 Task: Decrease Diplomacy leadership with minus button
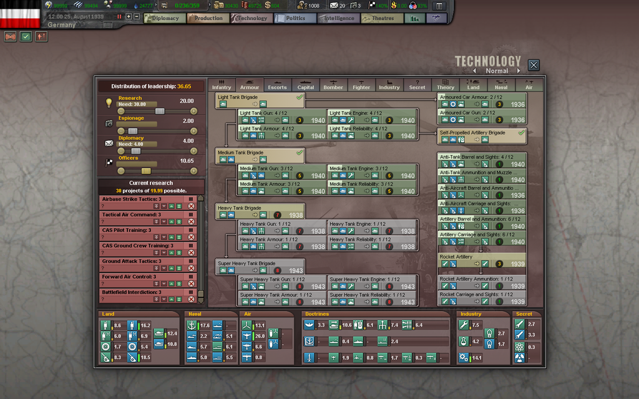121,151
